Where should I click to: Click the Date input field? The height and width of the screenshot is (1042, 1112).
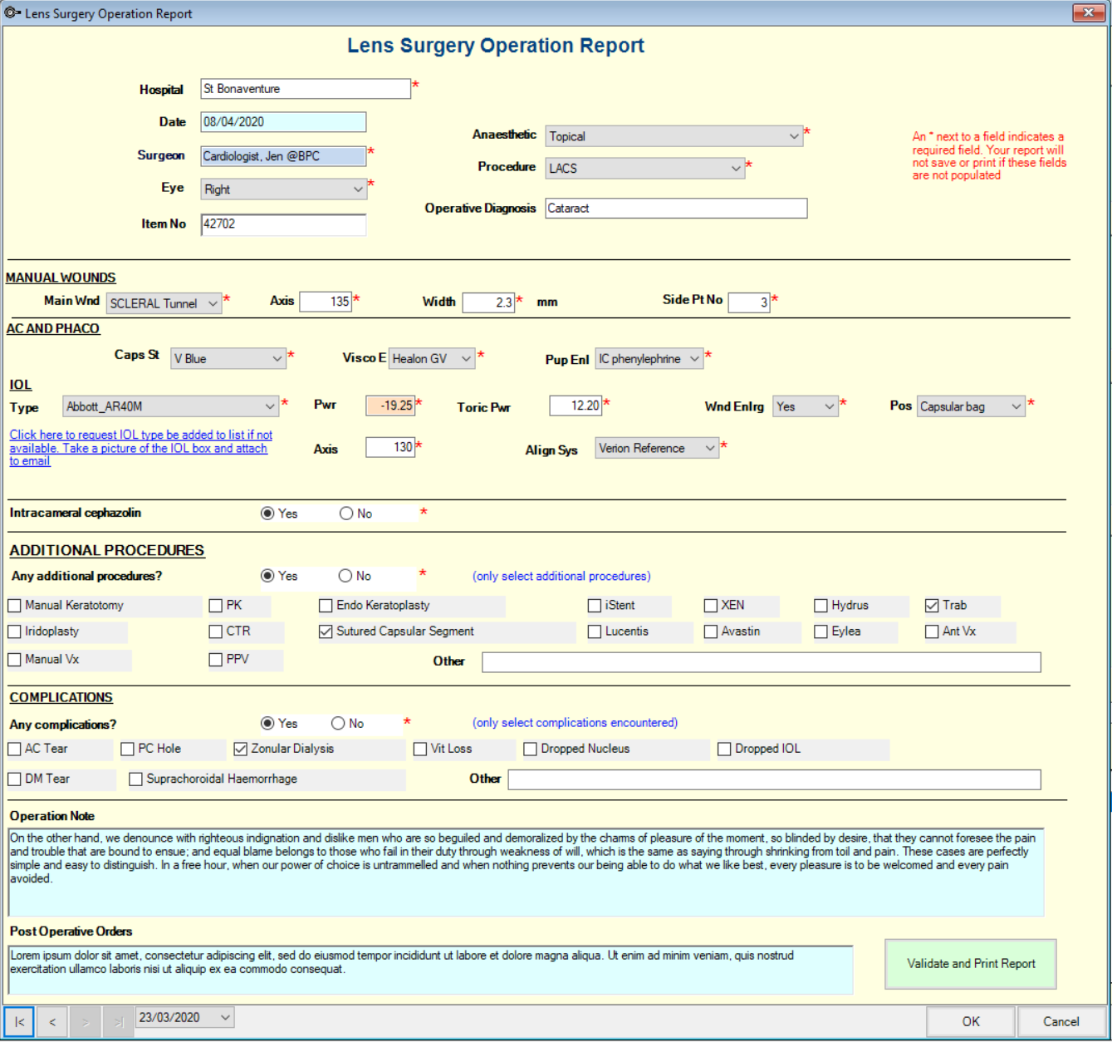coord(283,122)
